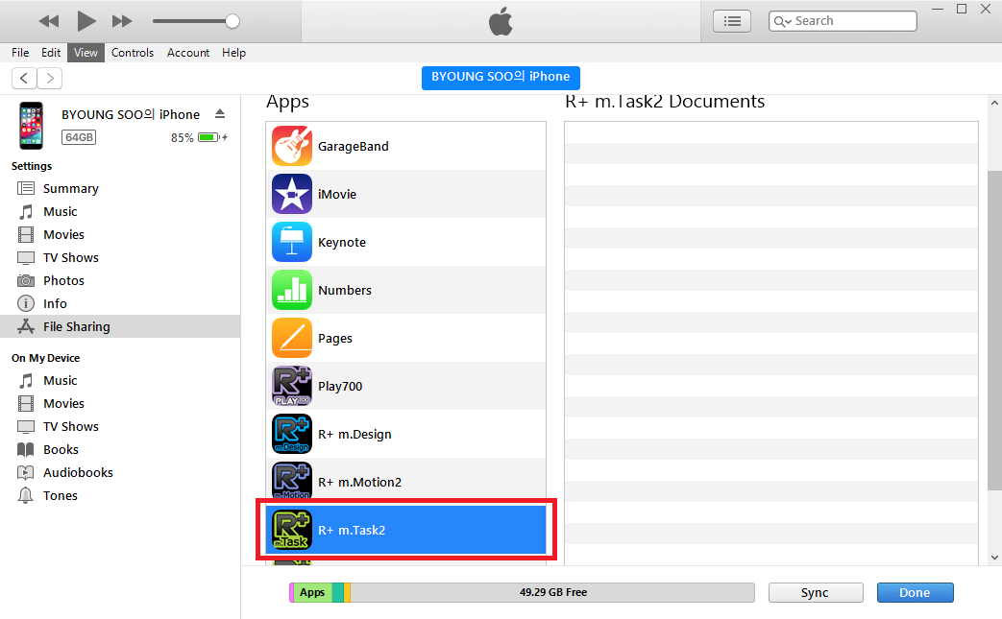Click the 49.29 GB Free storage label
Viewport: 1002px width, 619px height.
[x=553, y=592]
